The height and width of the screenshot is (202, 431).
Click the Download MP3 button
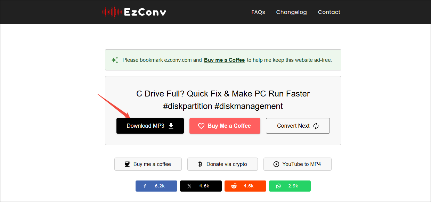point(150,126)
